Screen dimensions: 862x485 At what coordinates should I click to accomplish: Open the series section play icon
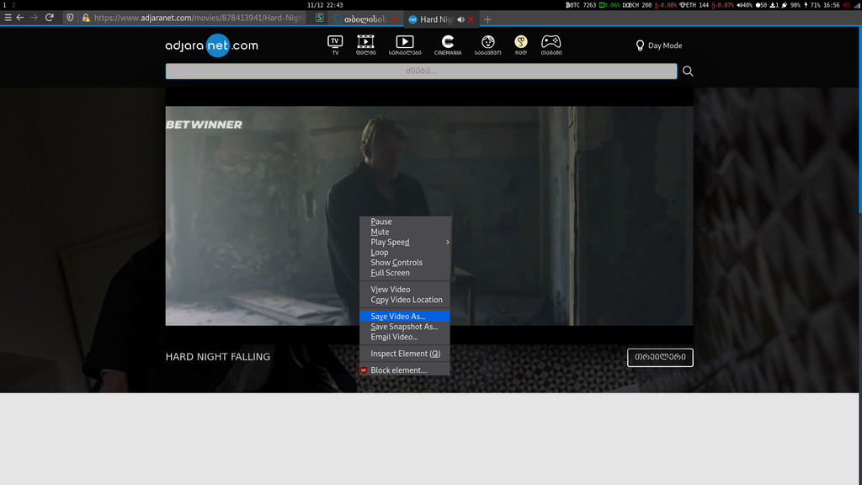point(405,45)
